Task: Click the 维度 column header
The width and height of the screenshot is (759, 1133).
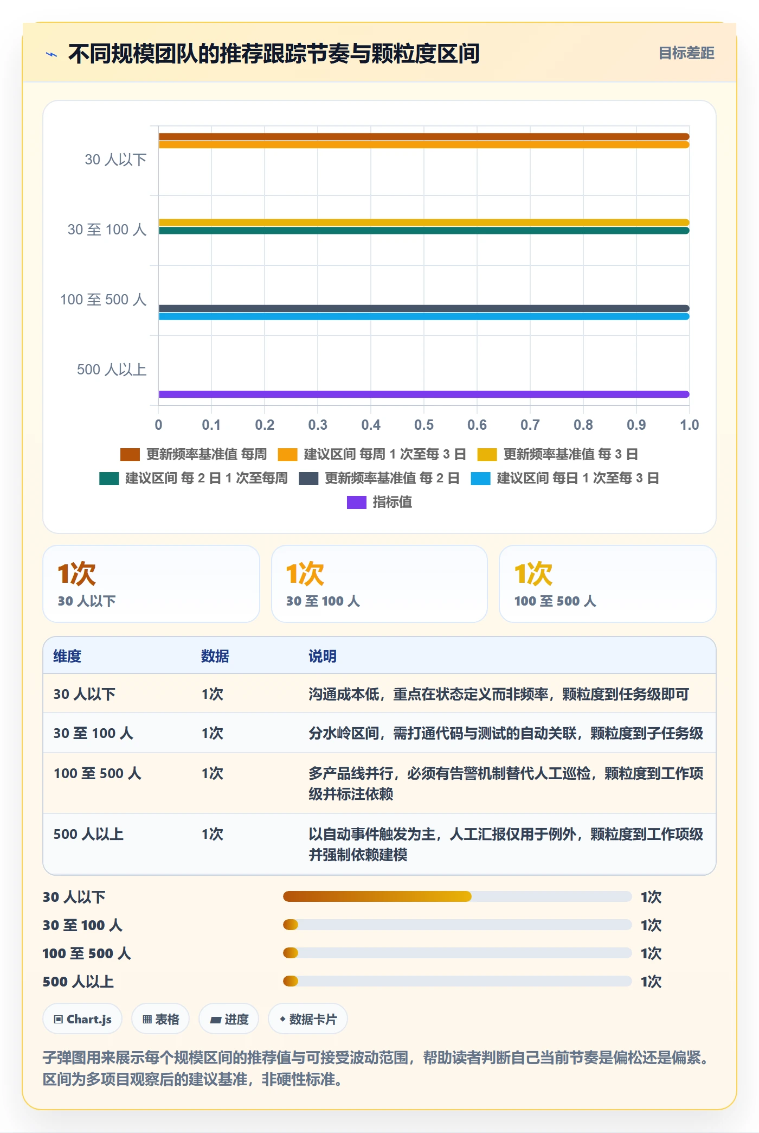Action: click(x=67, y=656)
